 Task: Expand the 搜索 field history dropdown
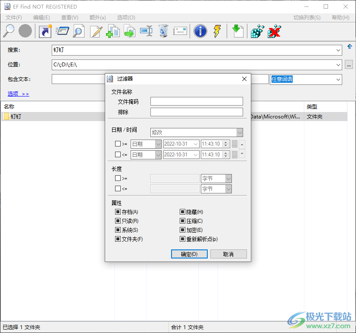[x=338, y=50]
